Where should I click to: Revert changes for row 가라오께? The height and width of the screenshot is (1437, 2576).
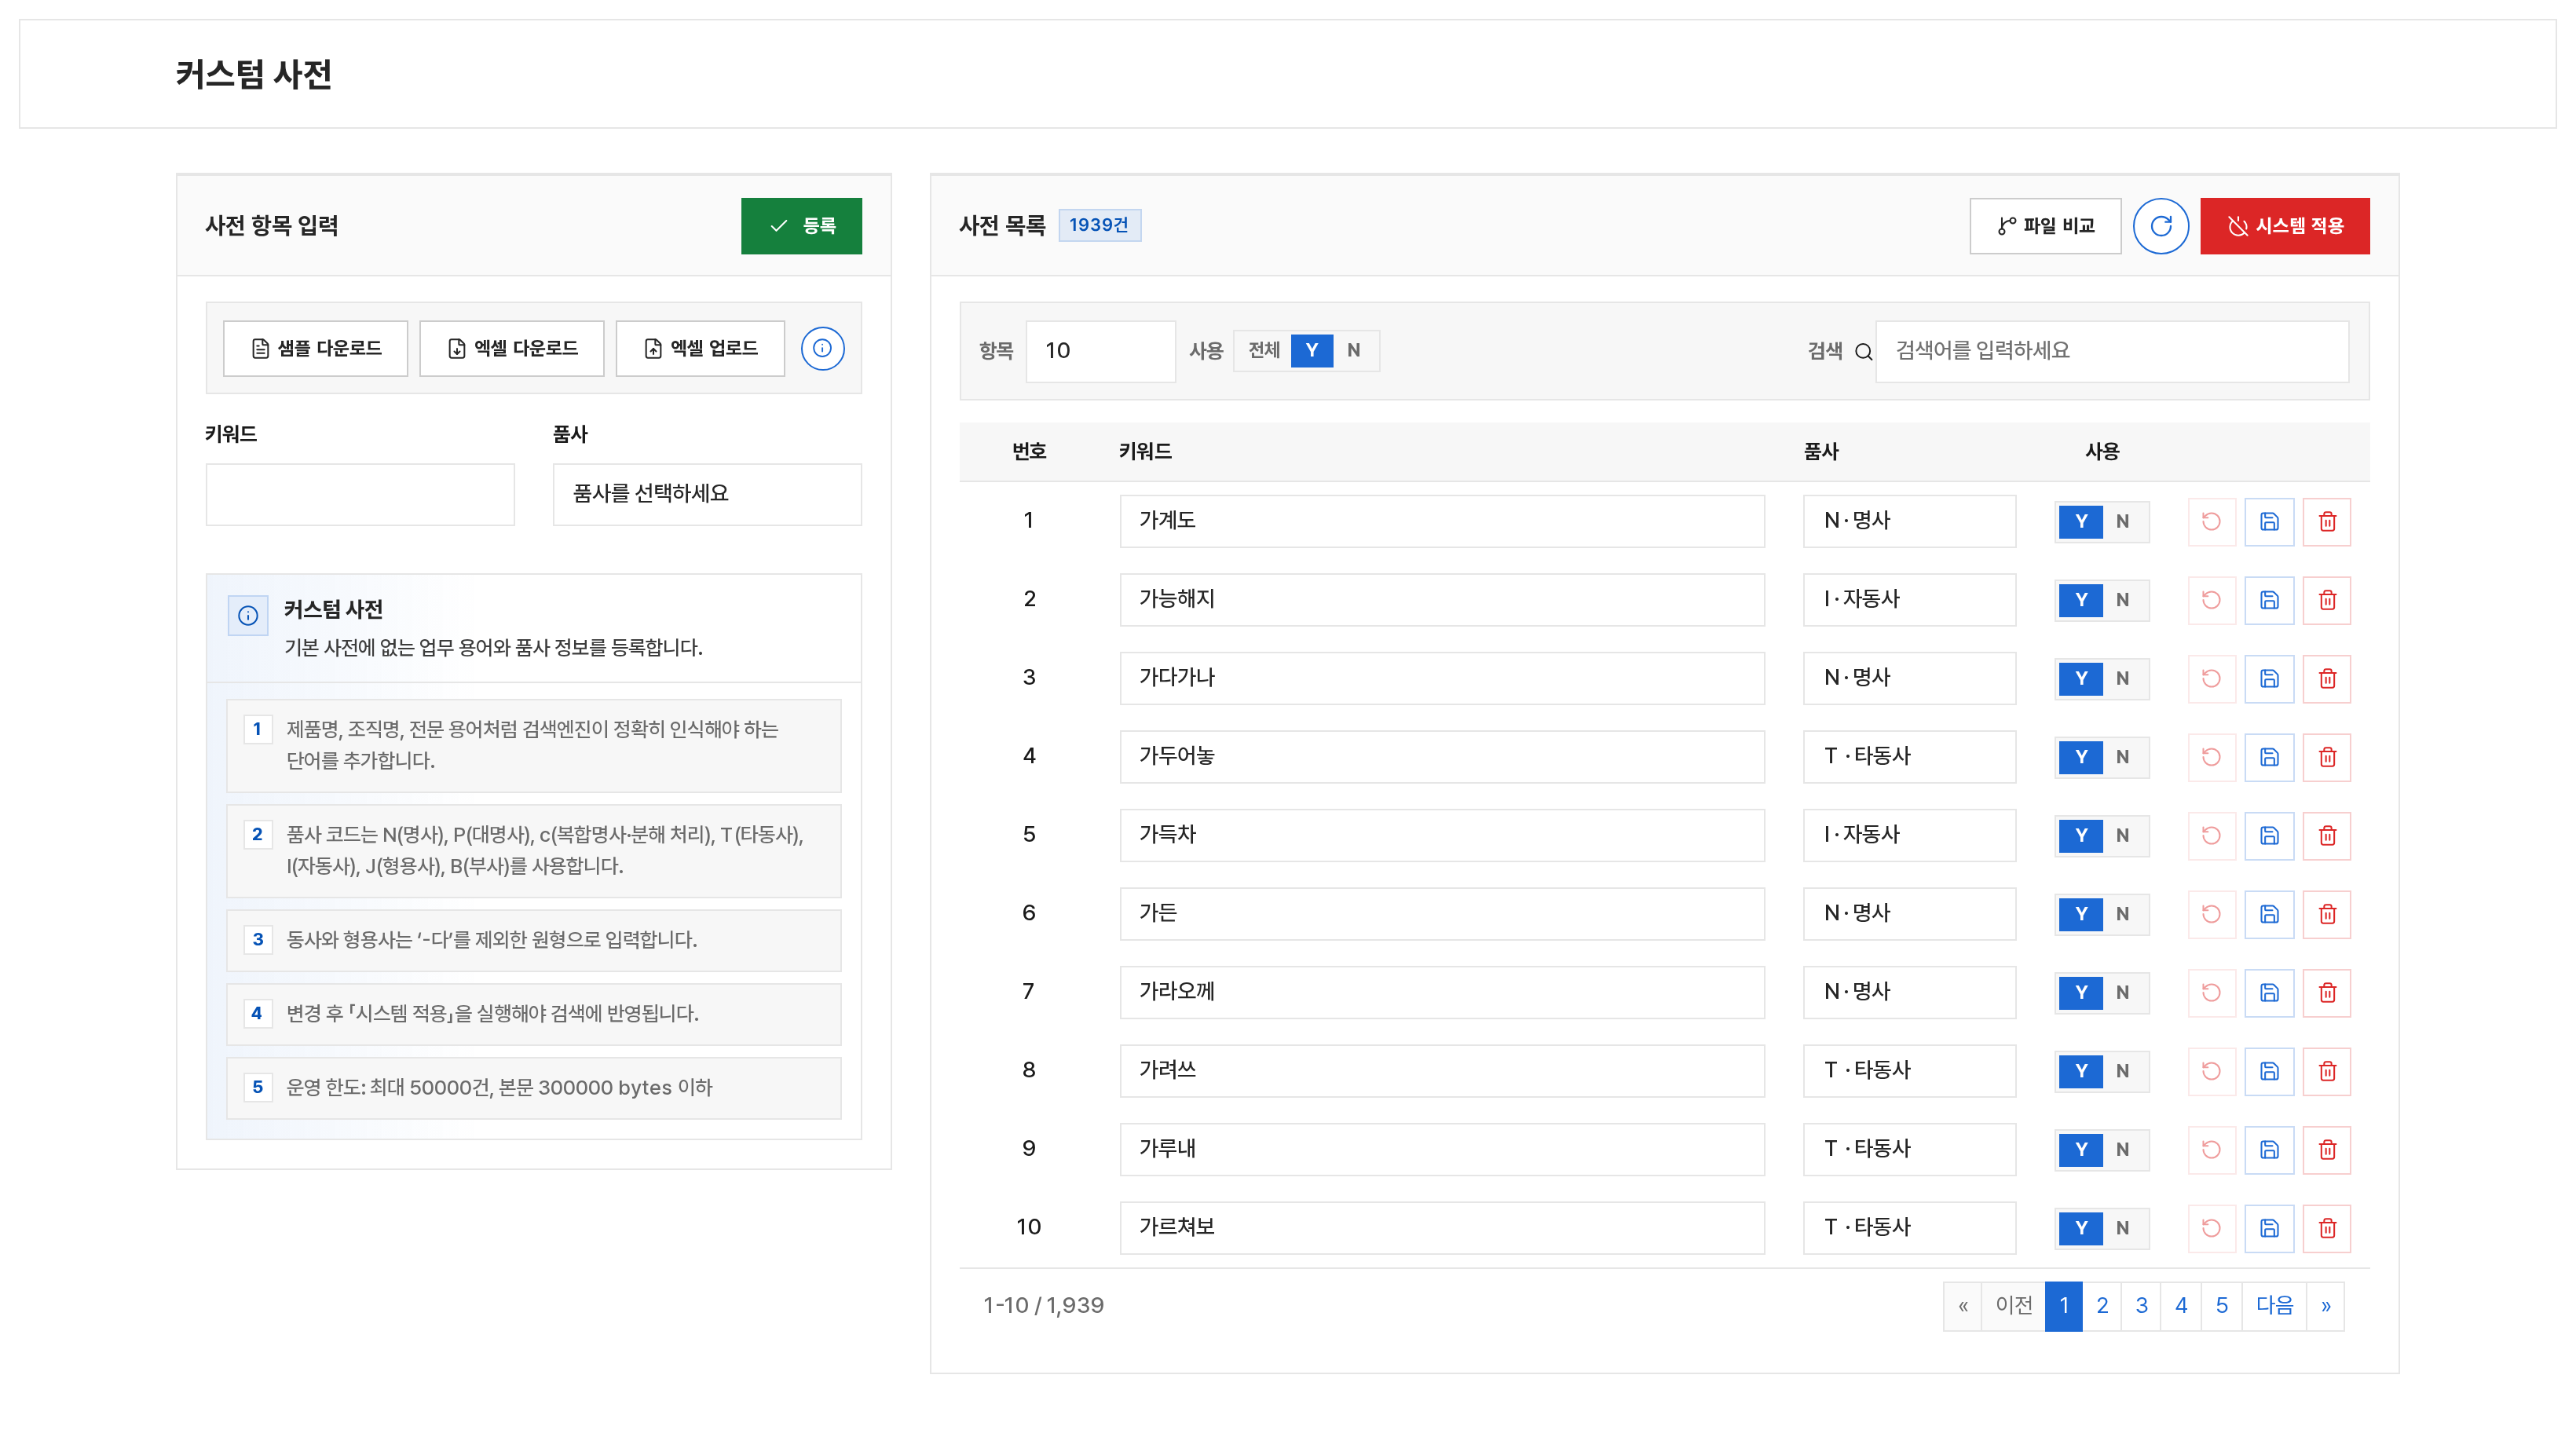[2211, 993]
